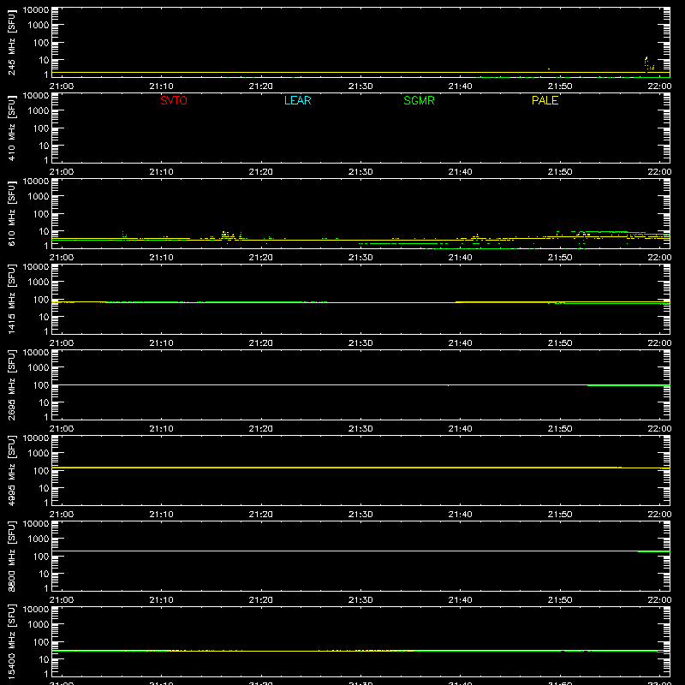
Task: Click the 21:40 time label of 410 MHz plot
Action: coord(460,172)
